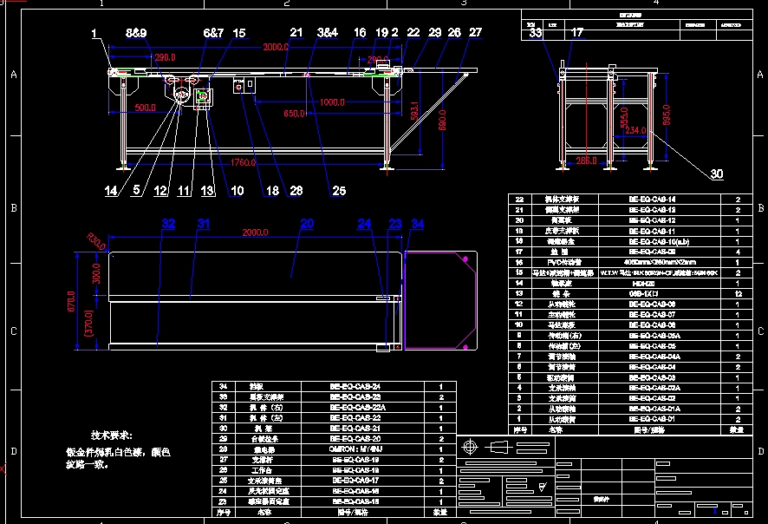
Task: Select the magenta worktable outline in top view
Action: pos(440,300)
